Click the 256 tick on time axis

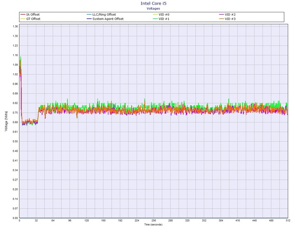153,220
